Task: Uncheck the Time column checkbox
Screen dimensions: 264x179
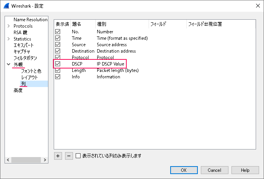Action: point(58,38)
